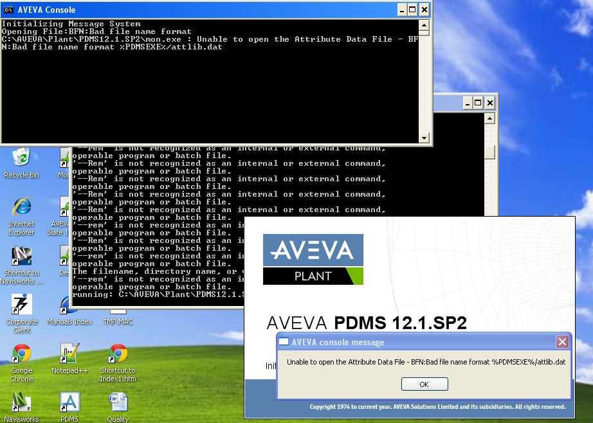Click the 'running: C:\AVEVA\Plant' console line
The height and width of the screenshot is (423, 593).
(x=158, y=294)
